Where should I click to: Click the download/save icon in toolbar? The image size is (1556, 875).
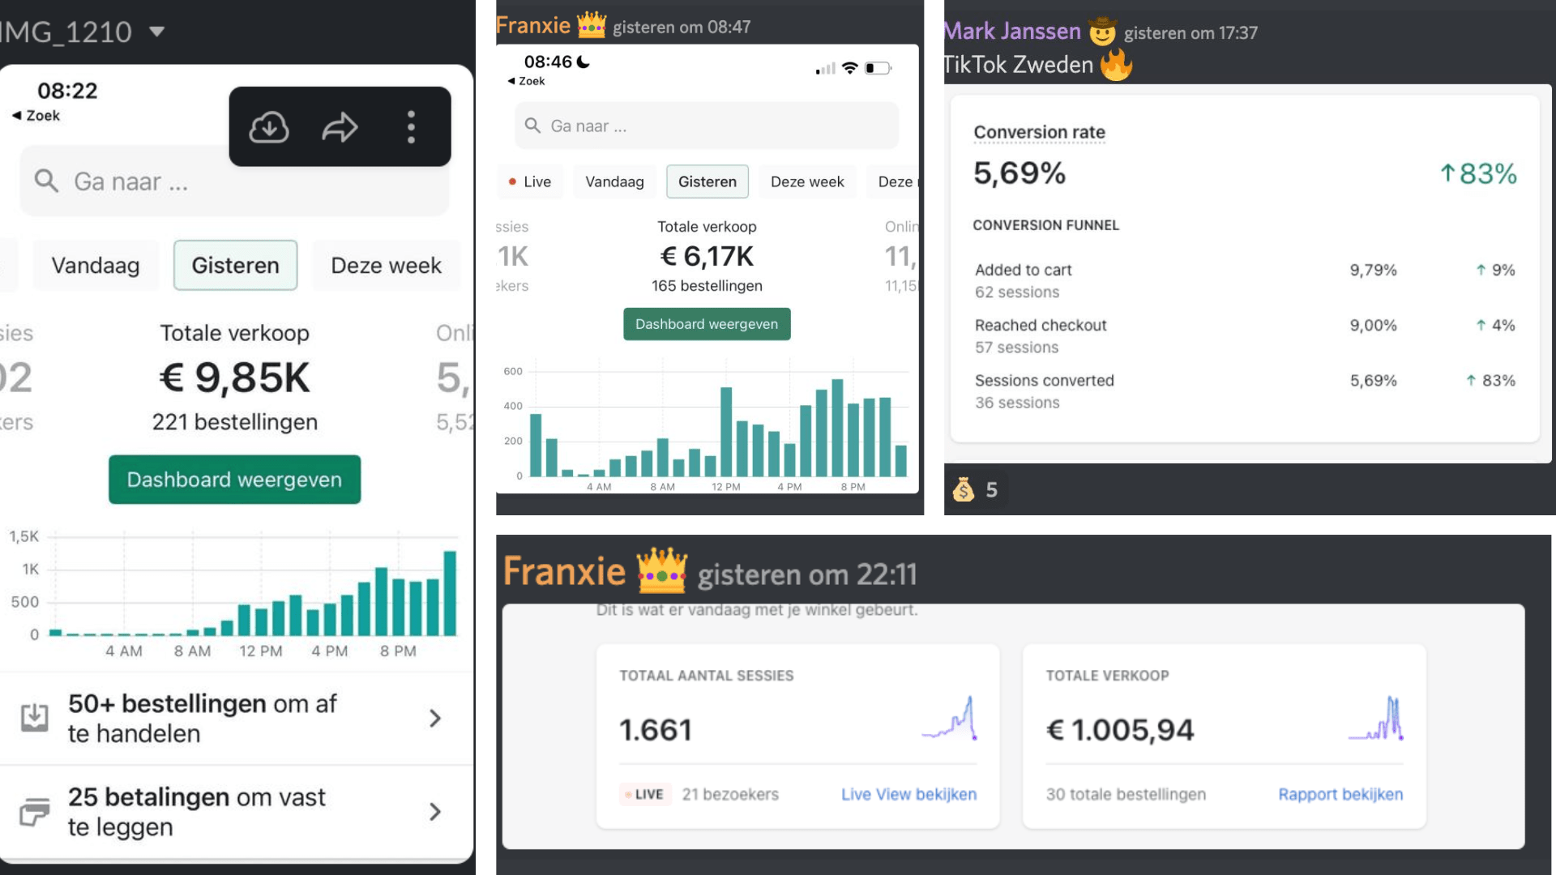[x=271, y=127]
